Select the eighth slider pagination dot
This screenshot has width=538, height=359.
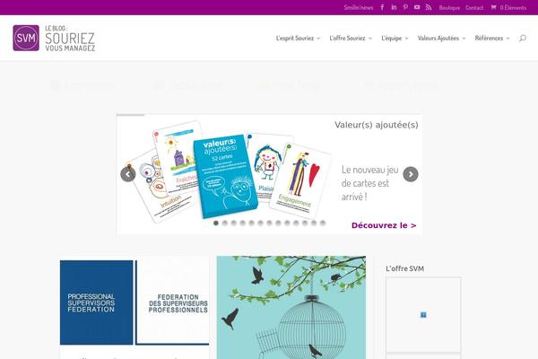click(278, 223)
